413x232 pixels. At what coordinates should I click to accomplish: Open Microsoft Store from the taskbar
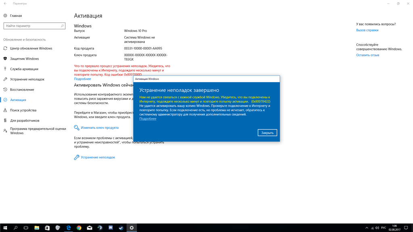(47, 228)
